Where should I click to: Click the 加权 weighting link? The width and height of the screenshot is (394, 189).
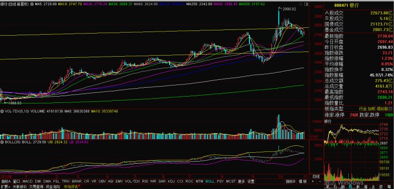[x=371, y=109]
